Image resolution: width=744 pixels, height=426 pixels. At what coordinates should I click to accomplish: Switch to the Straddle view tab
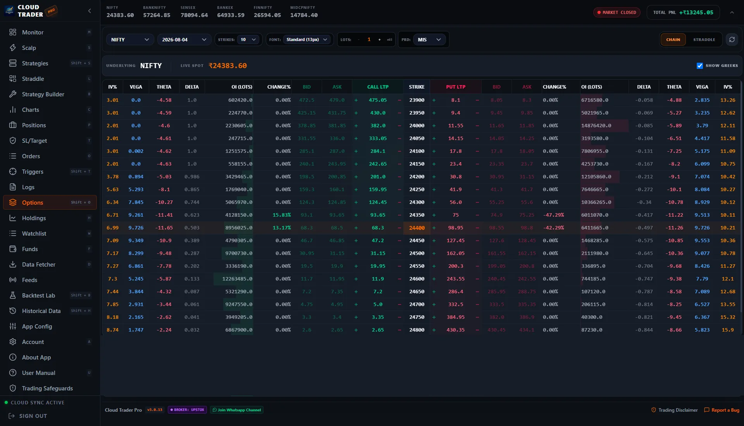(x=704, y=39)
